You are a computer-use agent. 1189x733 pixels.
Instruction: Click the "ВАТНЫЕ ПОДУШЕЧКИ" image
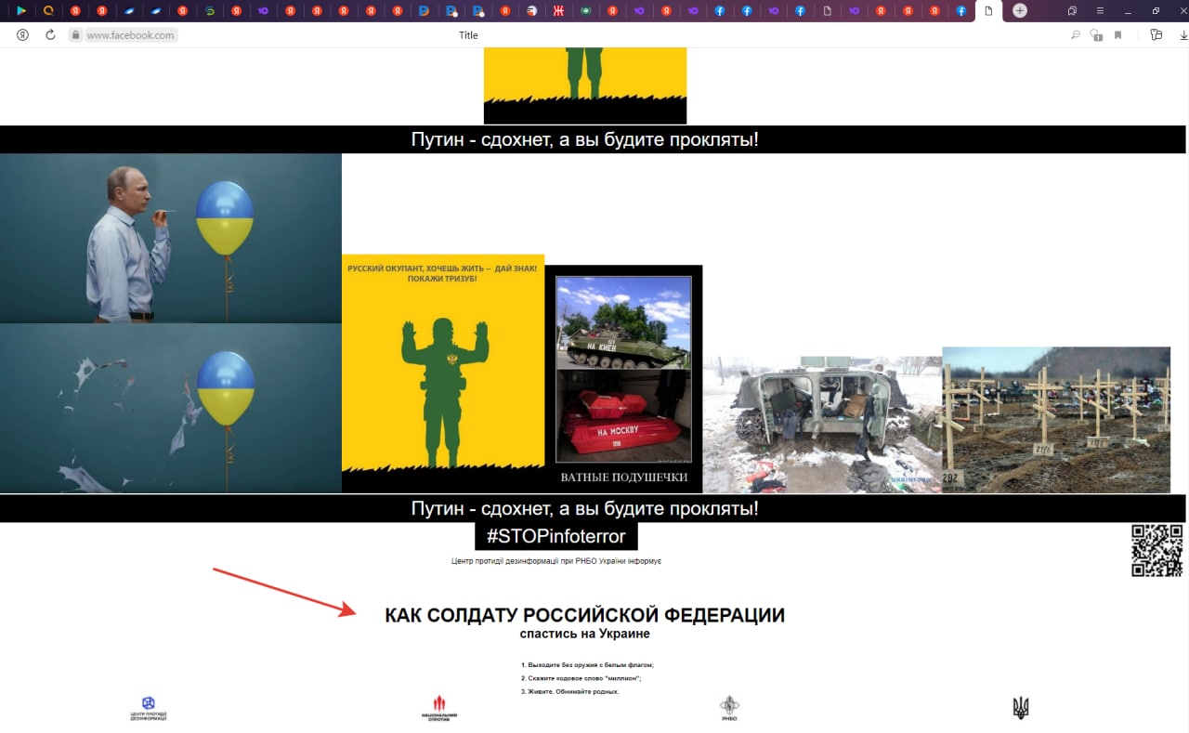click(623, 379)
